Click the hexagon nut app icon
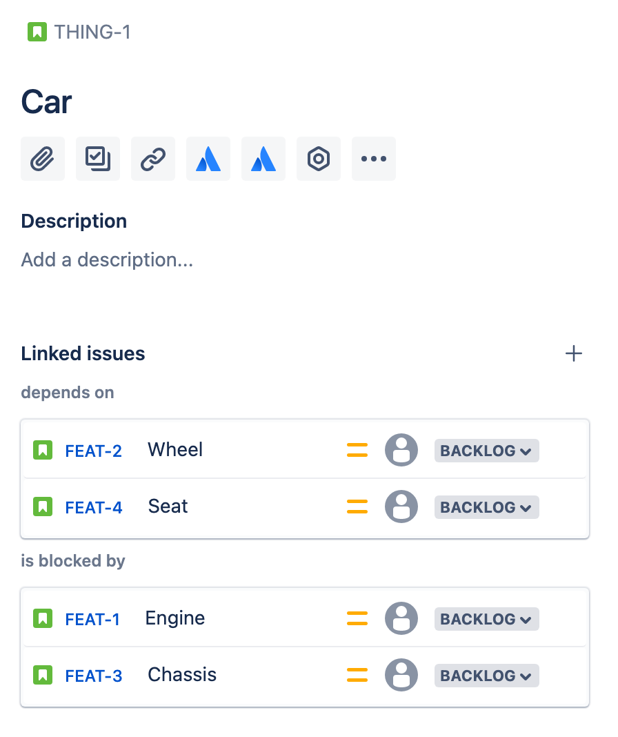Image resolution: width=618 pixels, height=737 pixels. [319, 159]
